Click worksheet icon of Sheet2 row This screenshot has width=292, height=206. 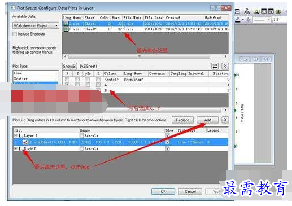tap(66, 29)
